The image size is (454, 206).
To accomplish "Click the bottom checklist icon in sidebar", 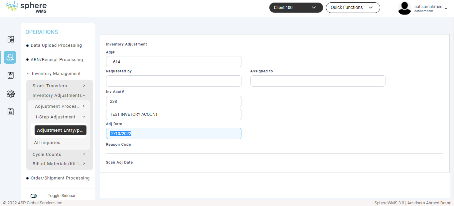I will click(11, 112).
